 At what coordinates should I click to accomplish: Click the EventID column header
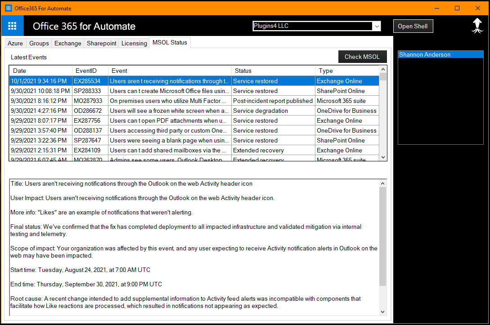[x=90, y=71]
